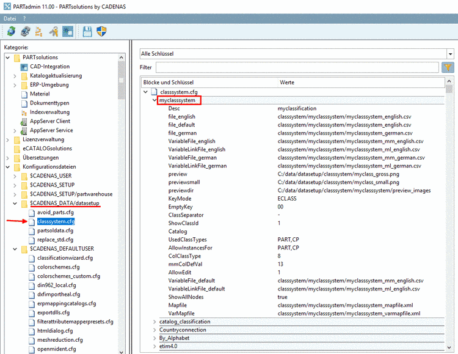This screenshot has width=458, height=354.
Task: Expand the By_Alphabet block
Action: [x=154, y=338]
